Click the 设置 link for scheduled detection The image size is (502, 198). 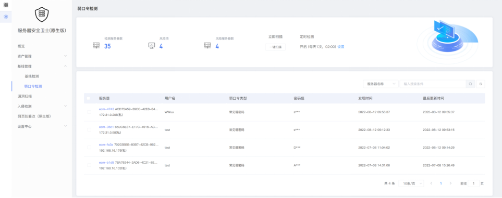(x=341, y=47)
